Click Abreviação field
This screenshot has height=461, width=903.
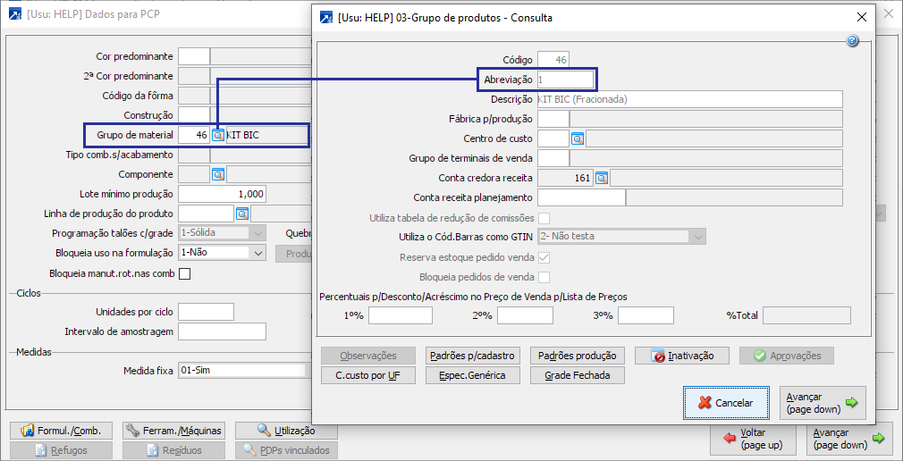tap(565, 80)
